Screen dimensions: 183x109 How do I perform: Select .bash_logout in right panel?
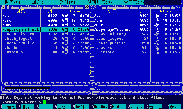coord(137,39)
